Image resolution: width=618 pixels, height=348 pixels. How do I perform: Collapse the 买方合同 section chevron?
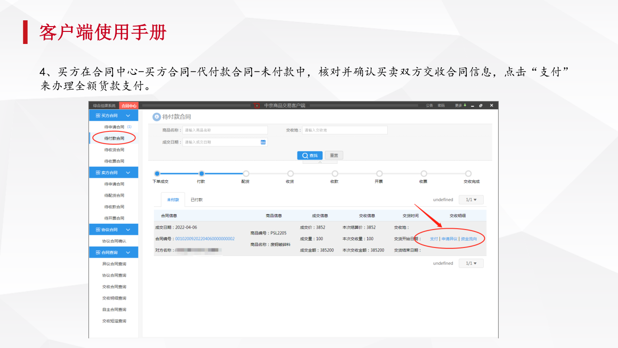click(x=128, y=116)
